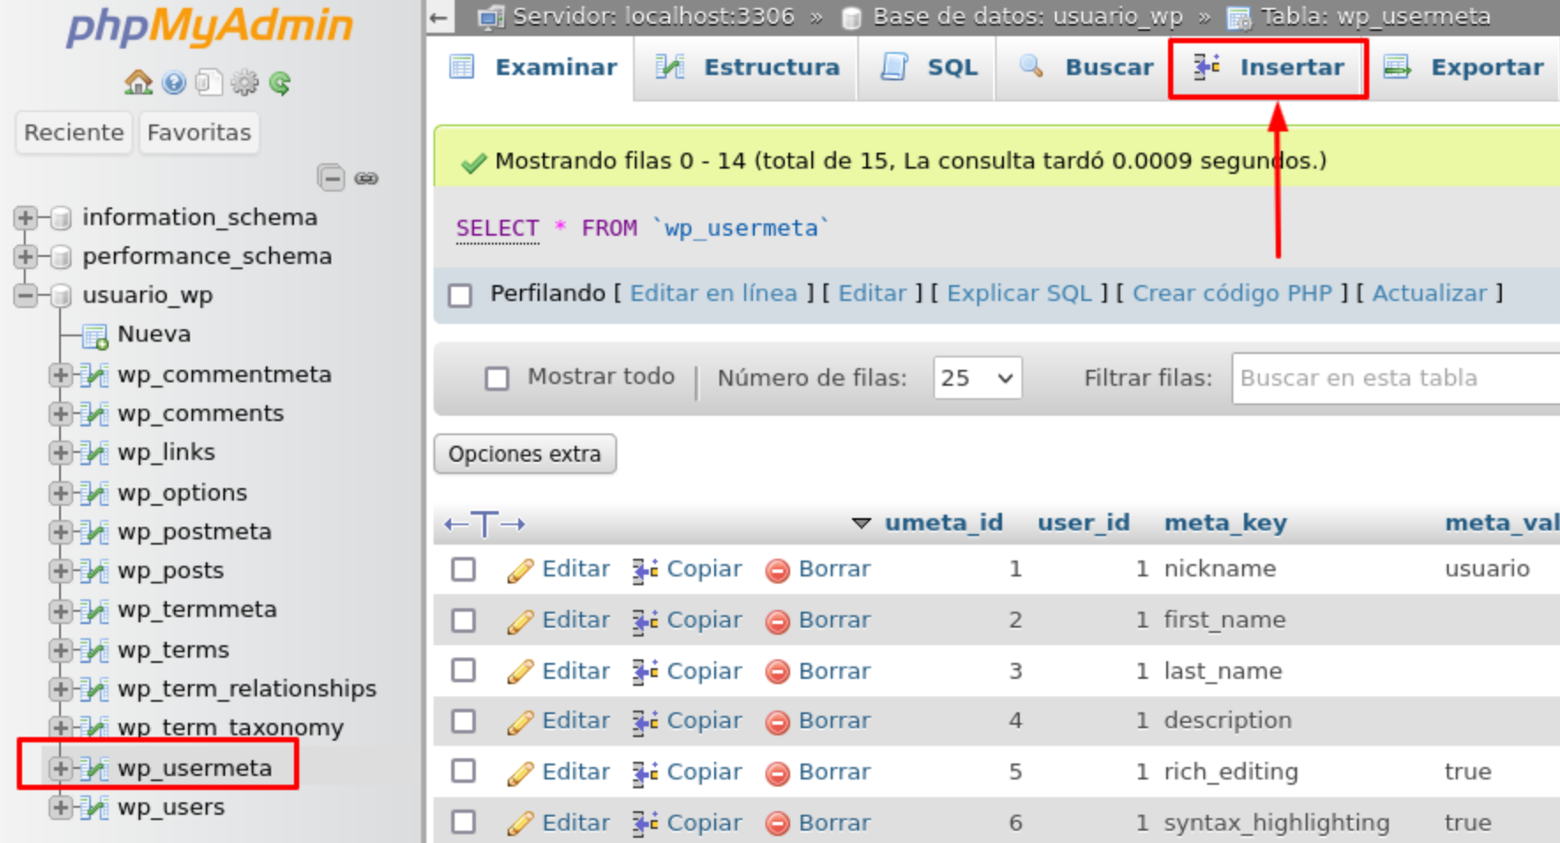Click the wp_links table icon in tree
Viewport: 1560px width, 843px height.
94,452
